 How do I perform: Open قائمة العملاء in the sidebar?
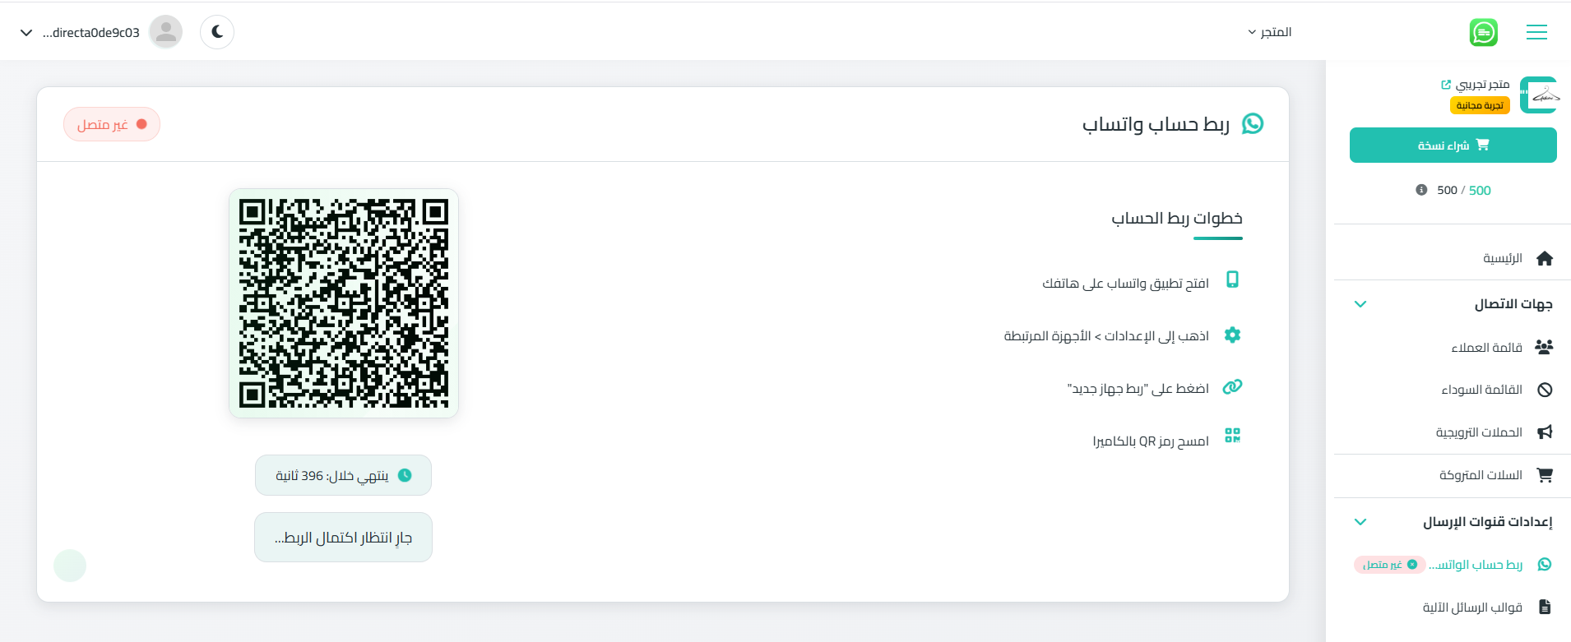(x=1486, y=348)
